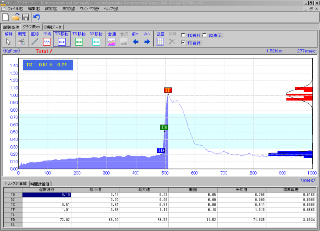The height and width of the screenshot is (231, 320).
Task: Select the TS移動 marker tool
Action: 79,41
